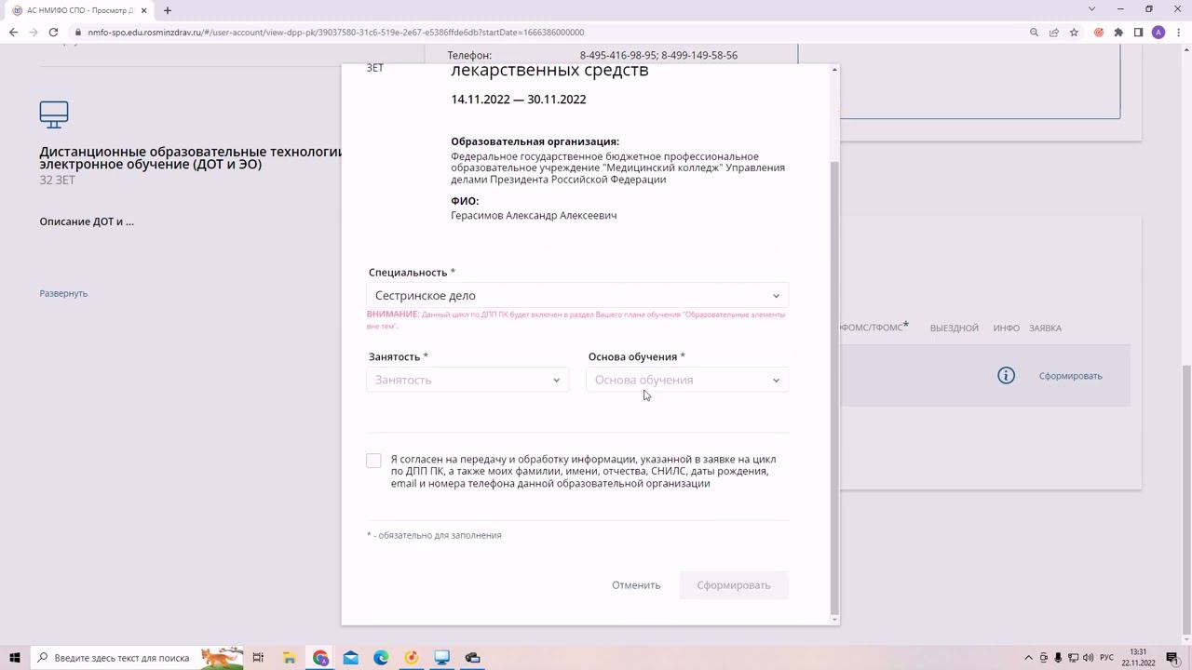Image resolution: width=1192 pixels, height=670 pixels.
Task: Open Chrome three-dot menu
Action: [1177, 32]
